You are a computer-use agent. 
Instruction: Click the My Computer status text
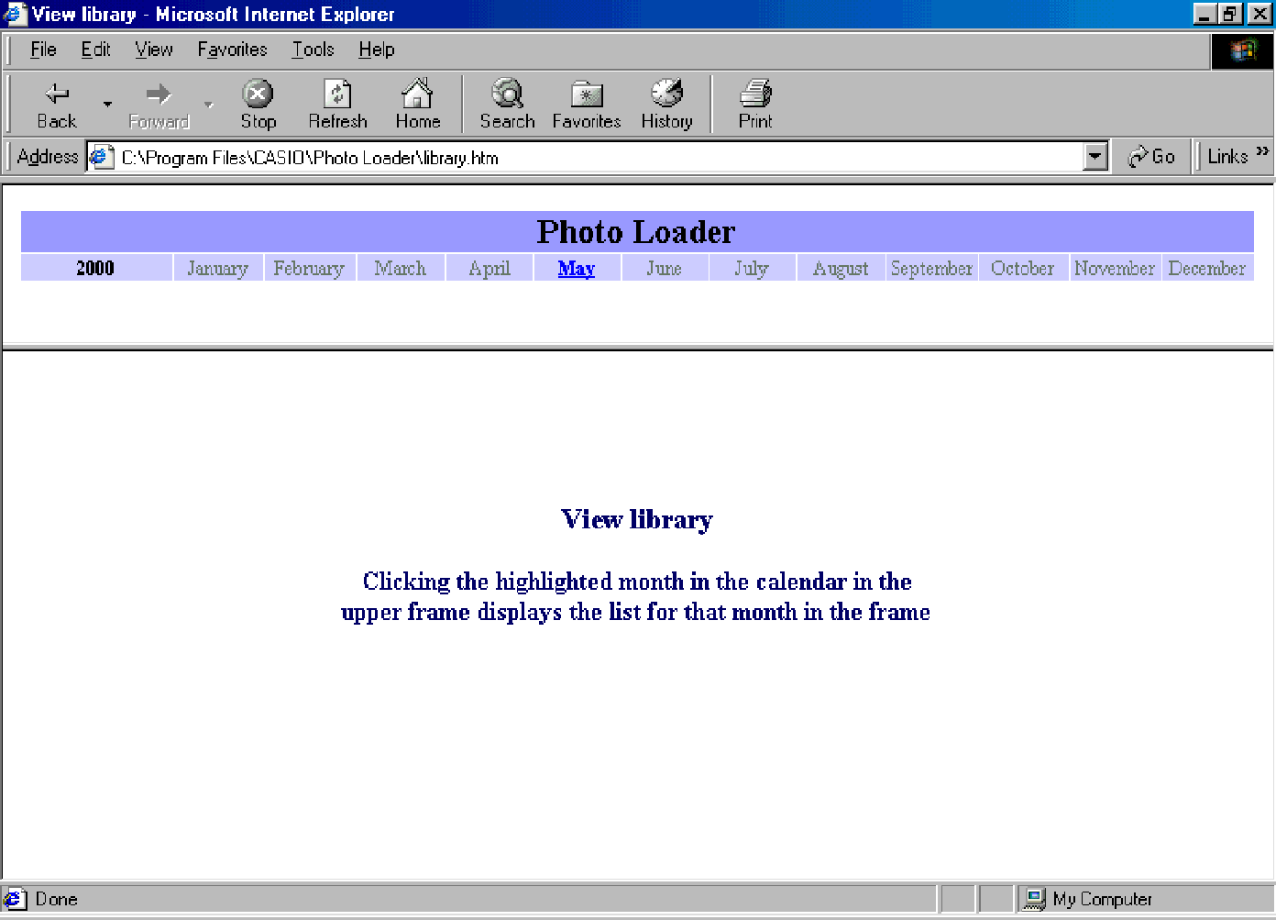coord(1102,899)
